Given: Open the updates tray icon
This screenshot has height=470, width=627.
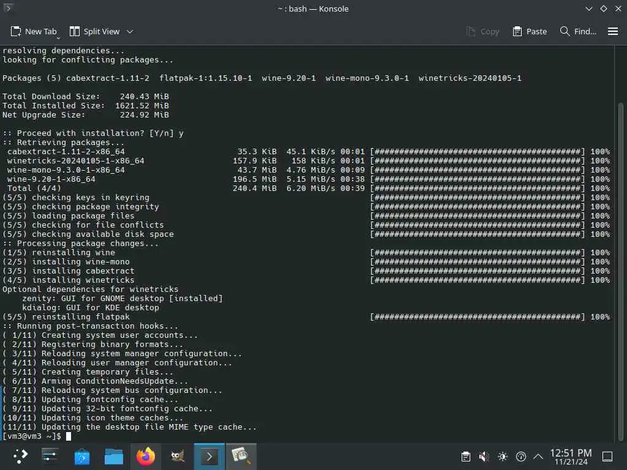Looking at the screenshot, I should (x=520, y=457).
